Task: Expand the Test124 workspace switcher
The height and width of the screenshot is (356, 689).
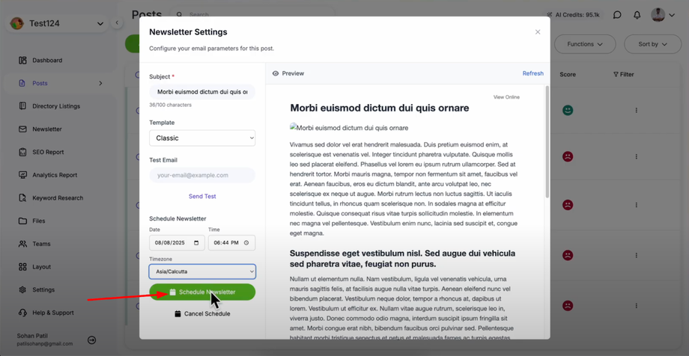Action: tap(100, 24)
